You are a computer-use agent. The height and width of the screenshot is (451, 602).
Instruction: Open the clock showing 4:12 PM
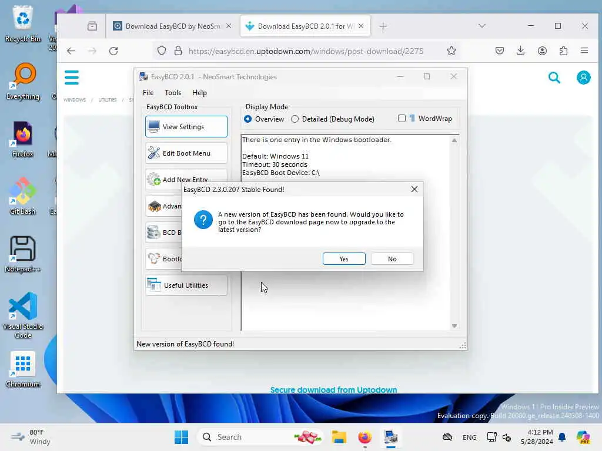(537, 437)
